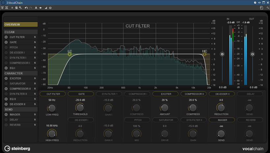This screenshot has width=270, height=153.
Task: Solo the EXCITER module with its S
Action: tap(35, 78)
